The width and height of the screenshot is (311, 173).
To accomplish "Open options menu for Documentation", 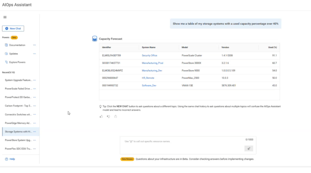I will [35, 45].
